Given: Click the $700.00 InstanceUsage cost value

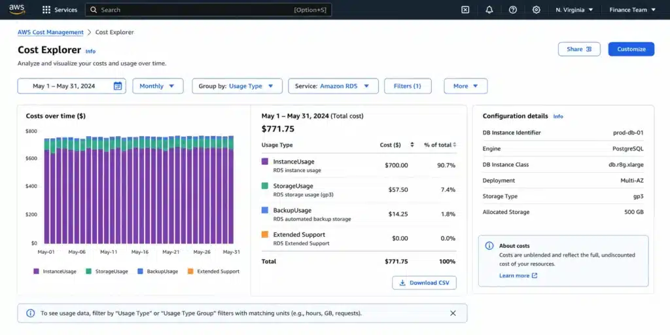Looking at the screenshot, I should pyautogui.click(x=396, y=165).
